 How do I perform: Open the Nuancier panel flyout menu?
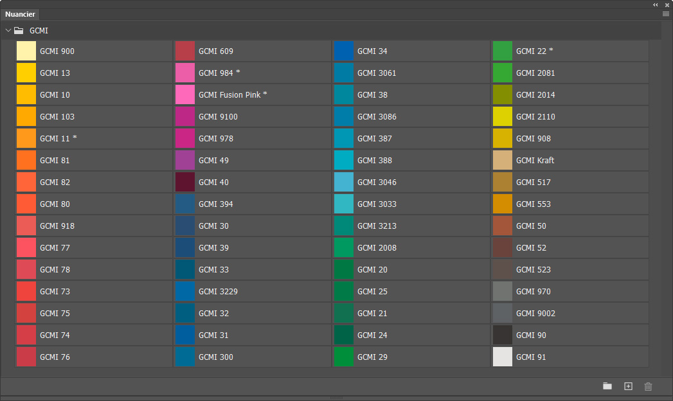(666, 13)
